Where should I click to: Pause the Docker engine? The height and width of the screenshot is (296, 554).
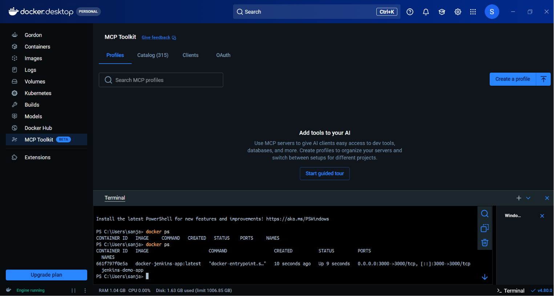pos(73,291)
